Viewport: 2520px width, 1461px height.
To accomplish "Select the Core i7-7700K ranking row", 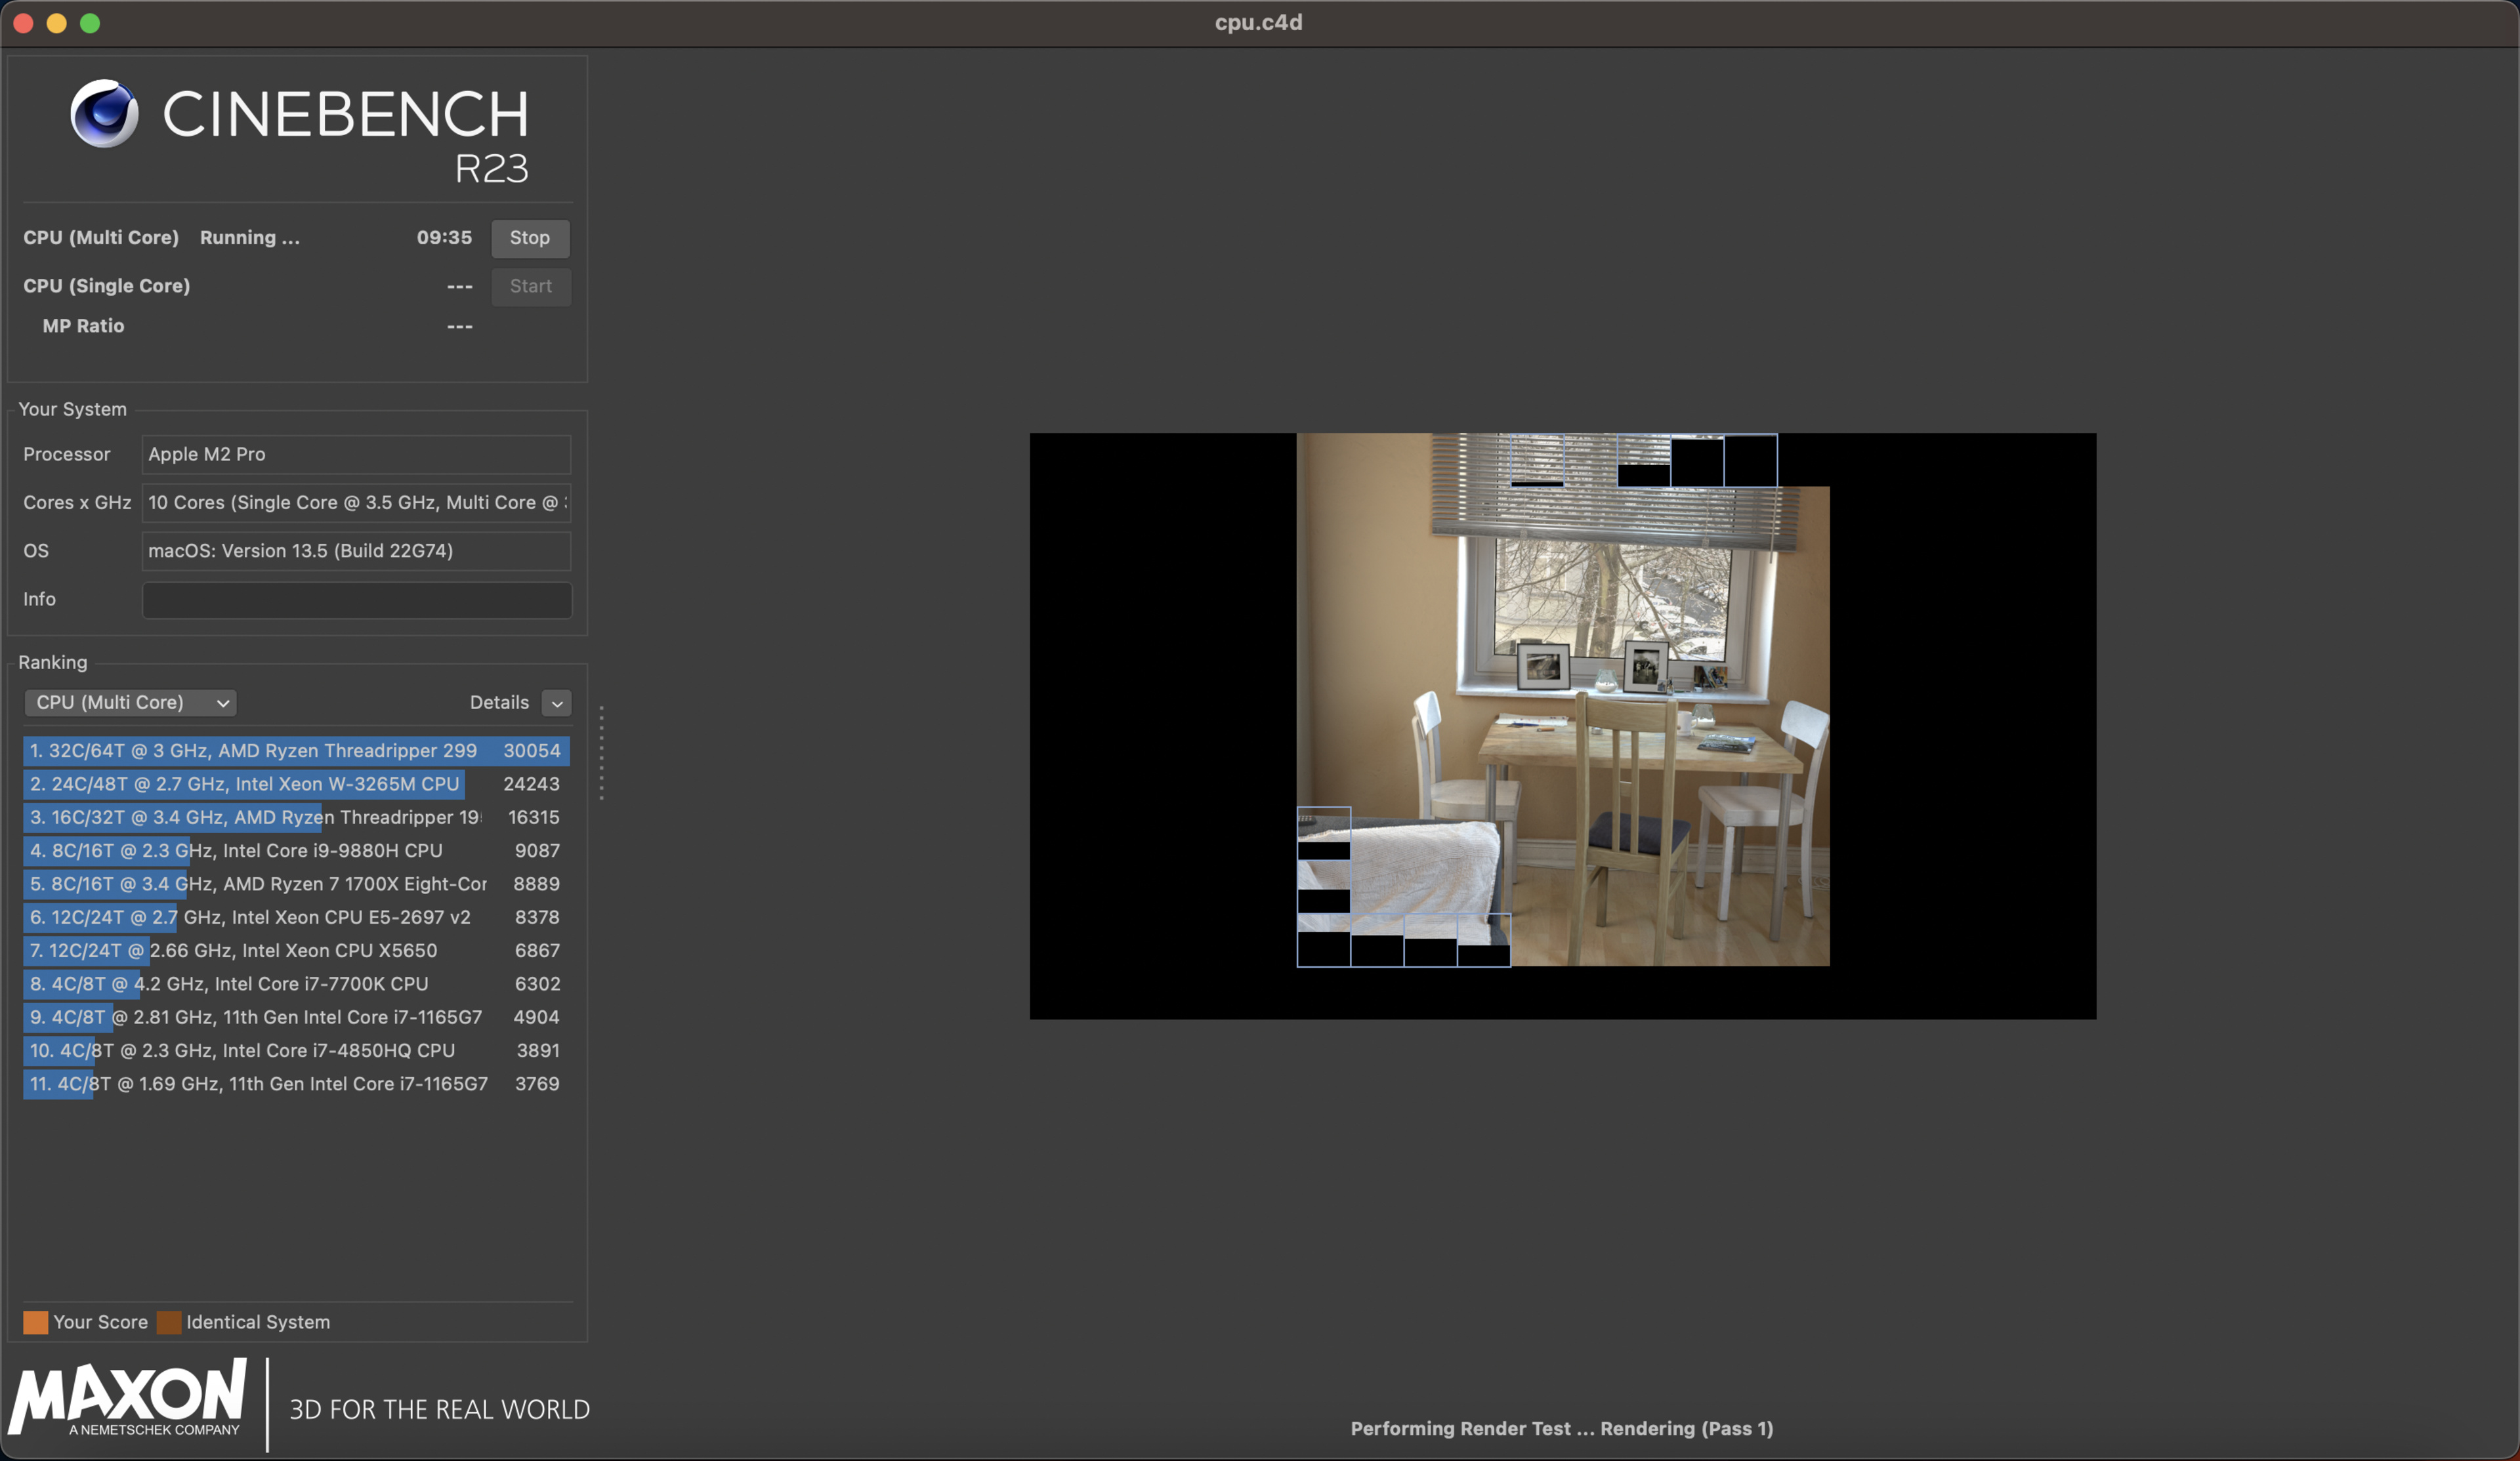I will 295,984.
